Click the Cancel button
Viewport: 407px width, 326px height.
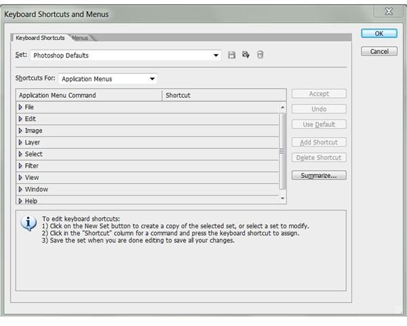pyautogui.click(x=379, y=51)
